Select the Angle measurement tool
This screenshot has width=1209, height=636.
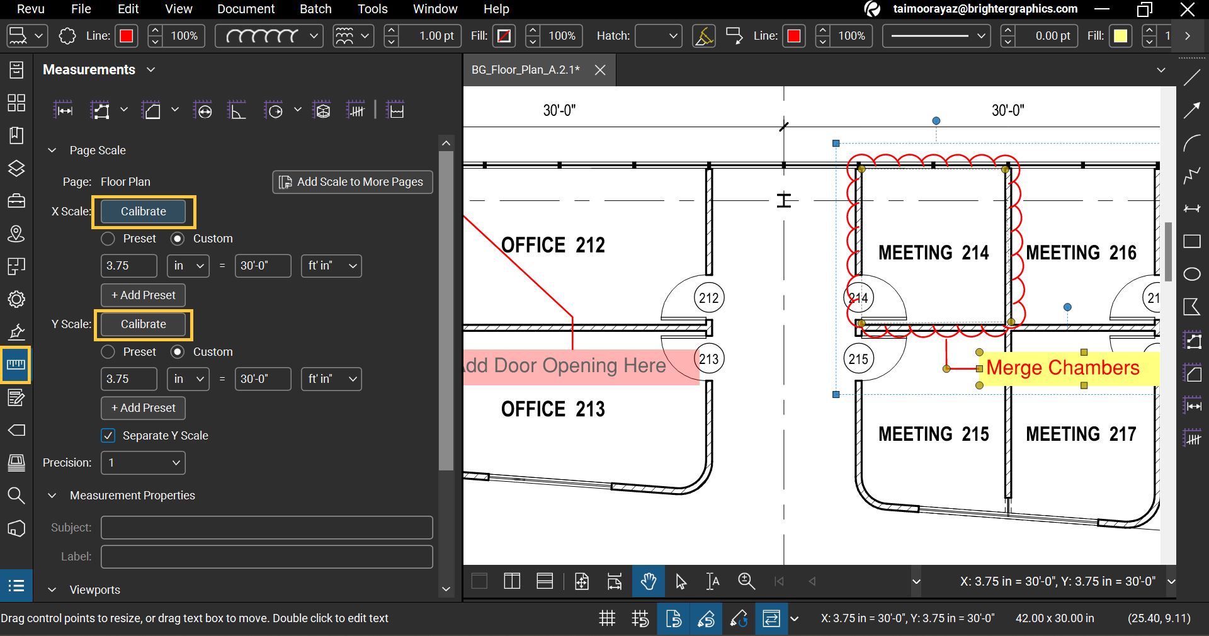tap(237, 110)
